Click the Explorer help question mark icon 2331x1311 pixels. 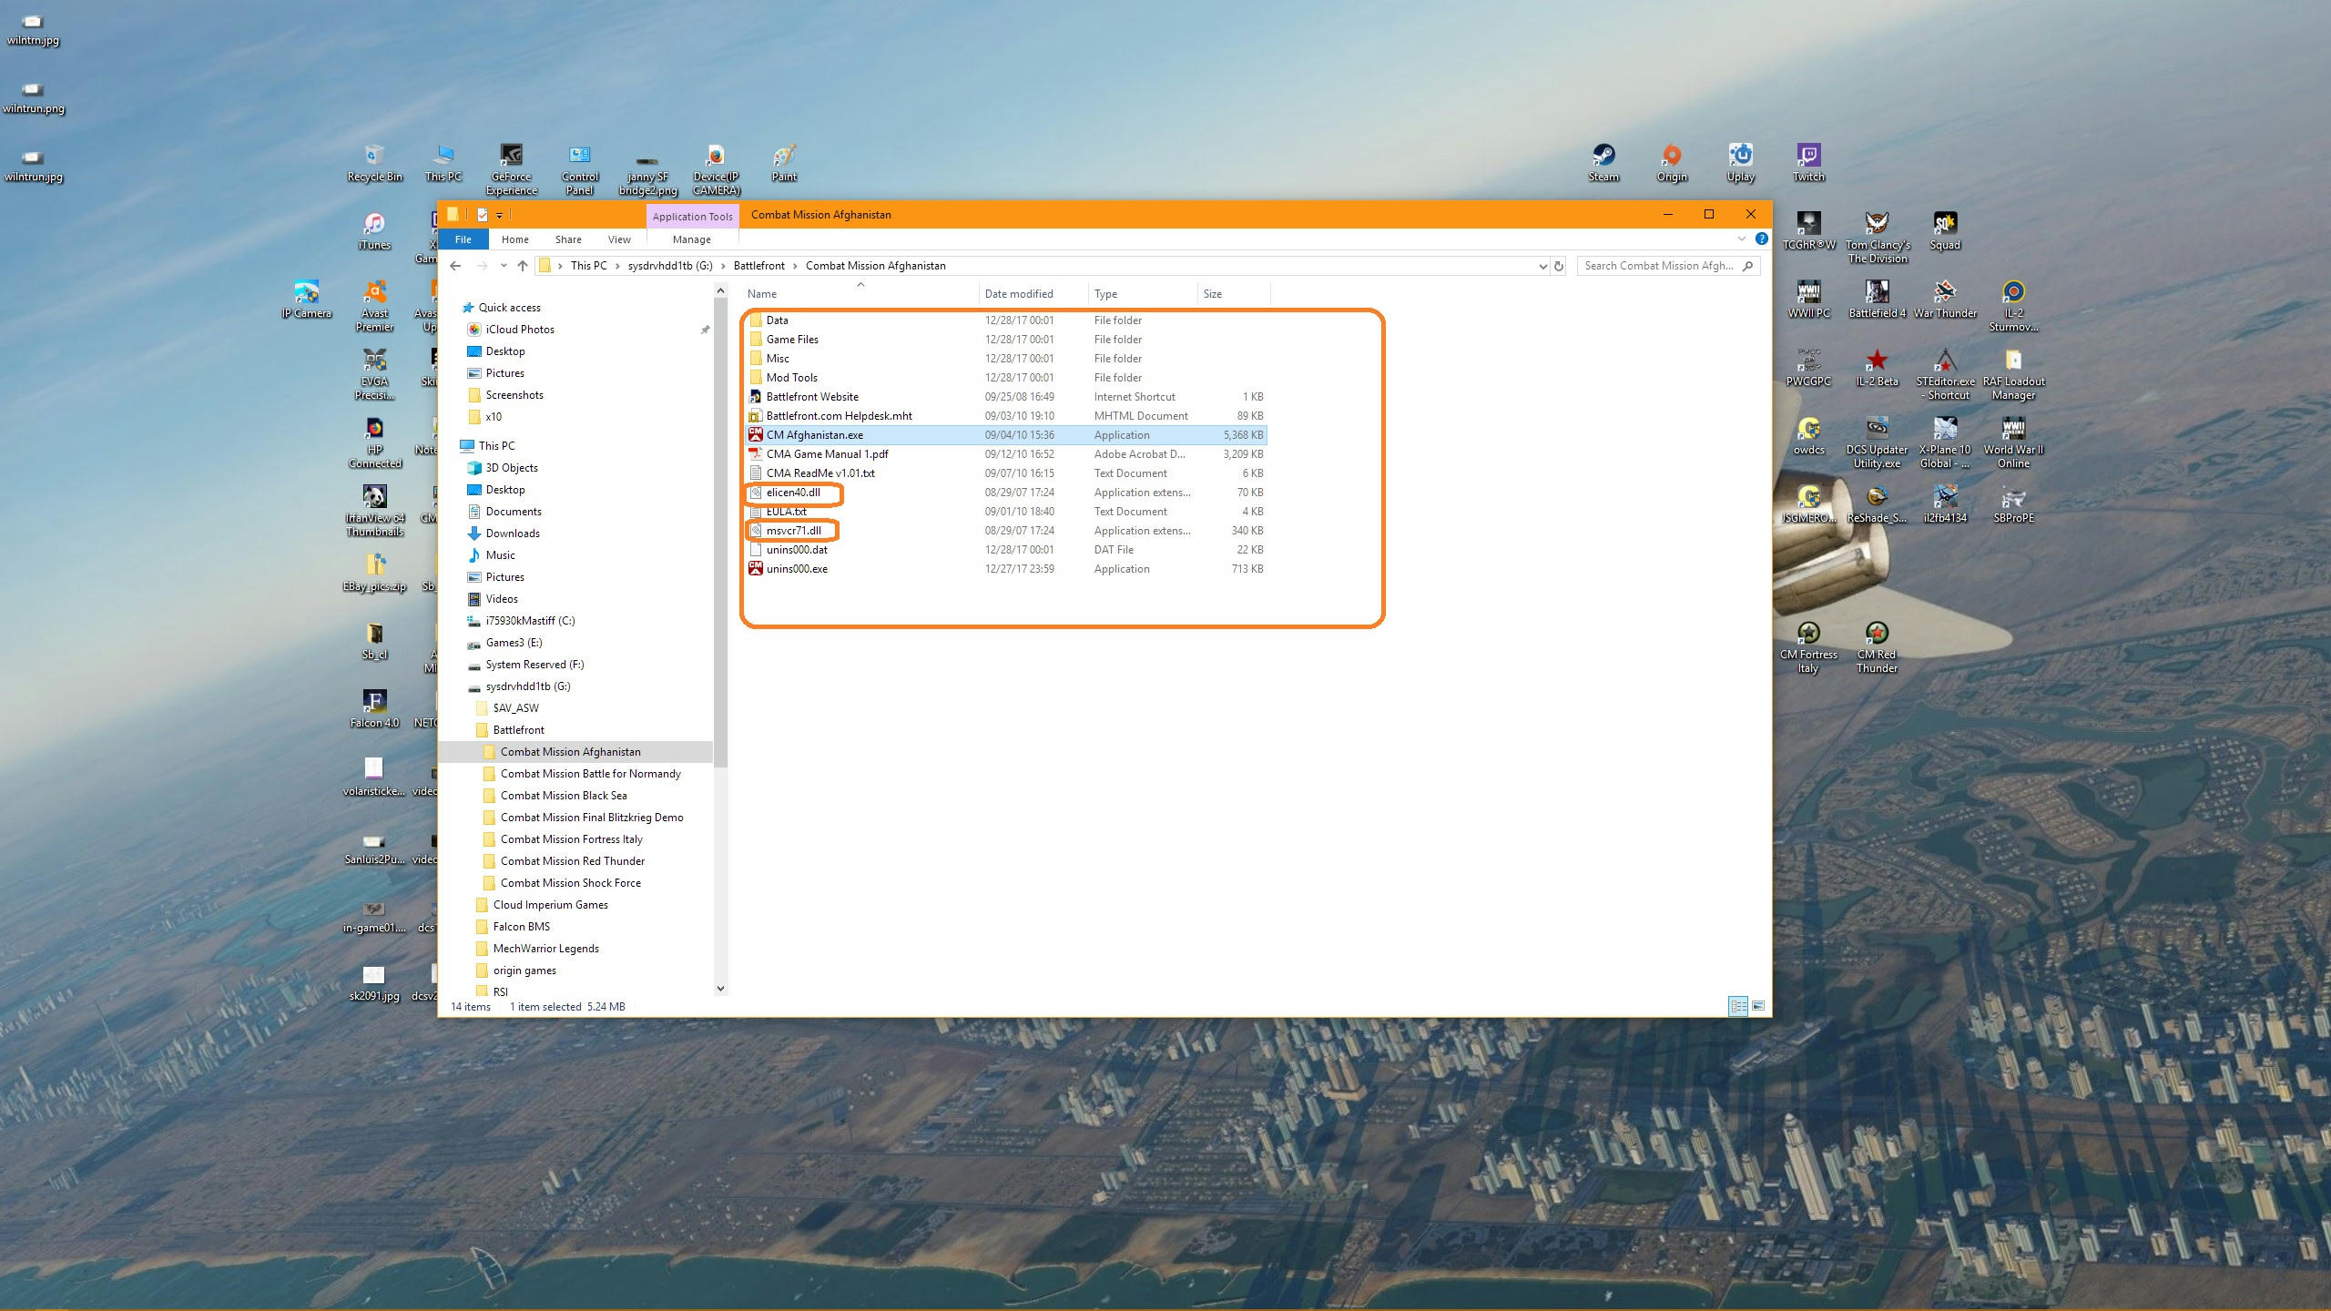tap(1761, 239)
